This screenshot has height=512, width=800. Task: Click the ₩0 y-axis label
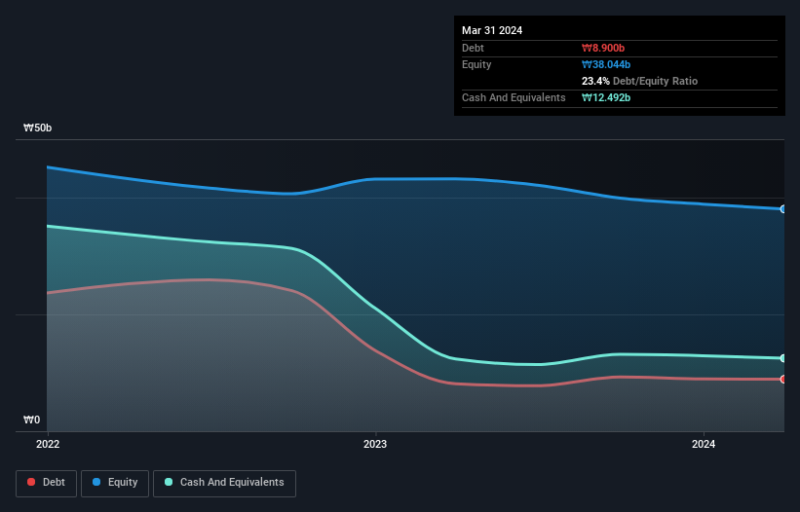click(31, 420)
